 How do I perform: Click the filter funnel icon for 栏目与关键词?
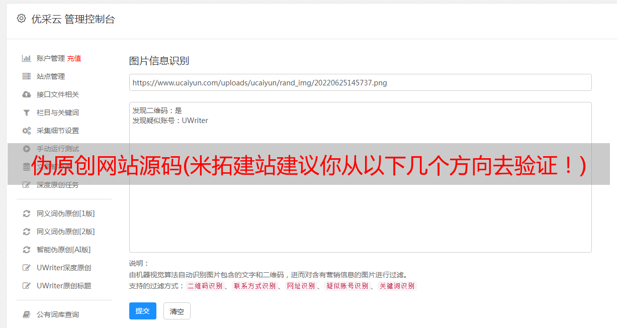click(27, 113)
